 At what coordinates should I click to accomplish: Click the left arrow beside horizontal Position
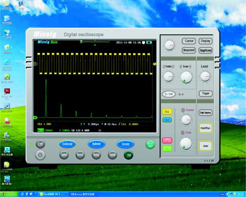point(163,66)
